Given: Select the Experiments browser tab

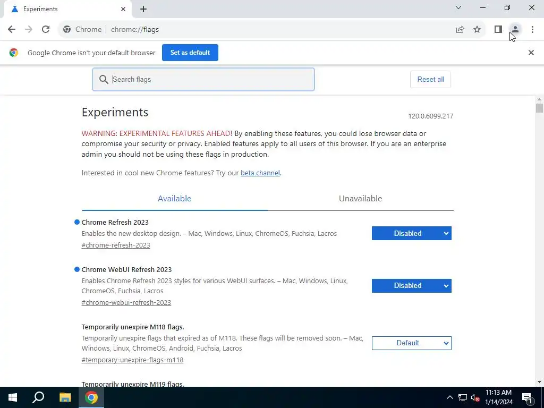Looking at the screenshot, I should tap(67, 9).
